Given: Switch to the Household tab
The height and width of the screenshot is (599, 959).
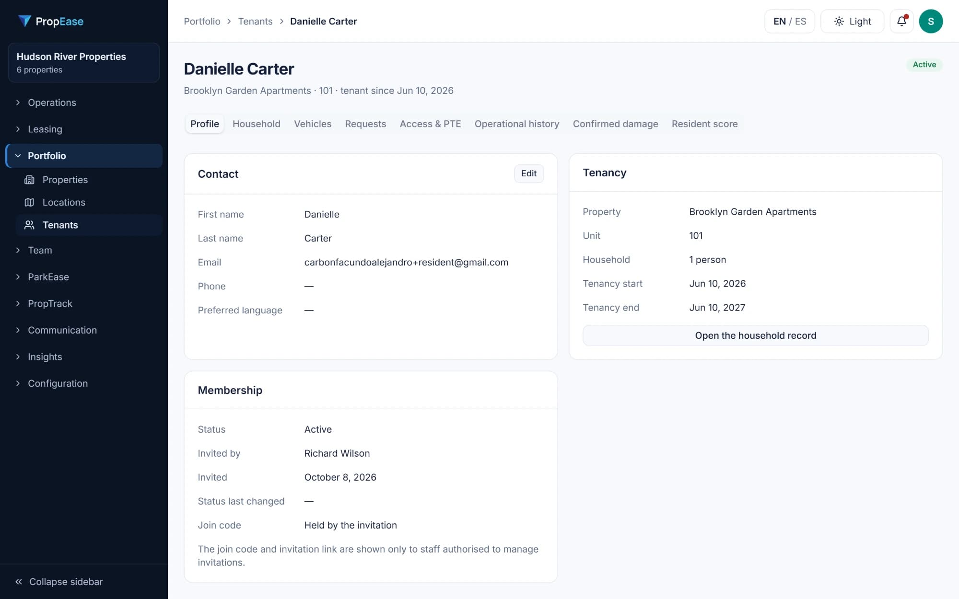Looking at the screenshot, I should coord(257,124).
